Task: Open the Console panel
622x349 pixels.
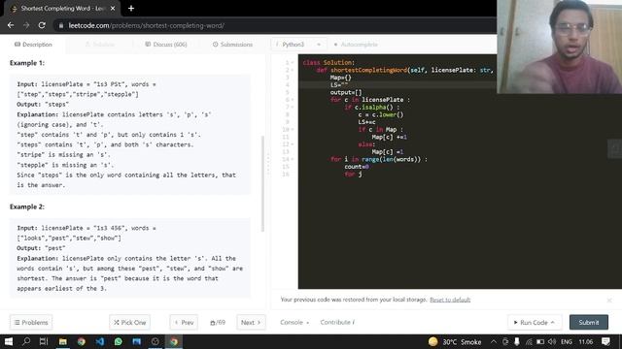Action: click(294, 323)
